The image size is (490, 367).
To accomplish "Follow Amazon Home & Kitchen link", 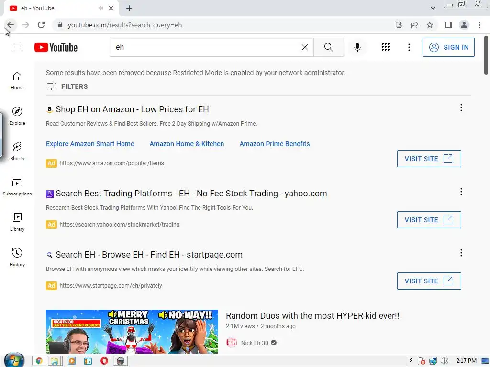I will (x=187, y=144).
